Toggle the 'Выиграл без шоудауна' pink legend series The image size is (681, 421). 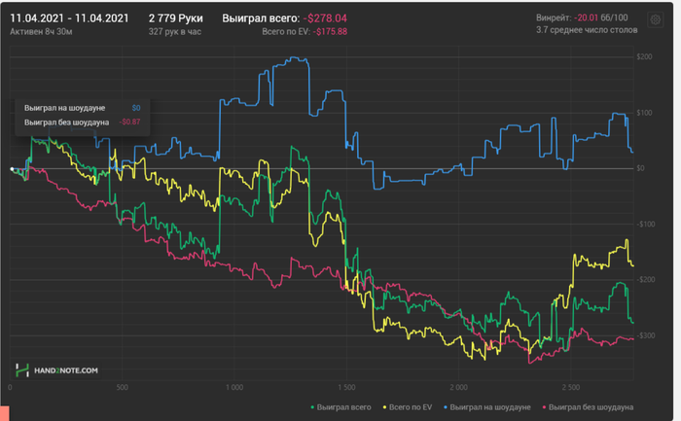588,407
